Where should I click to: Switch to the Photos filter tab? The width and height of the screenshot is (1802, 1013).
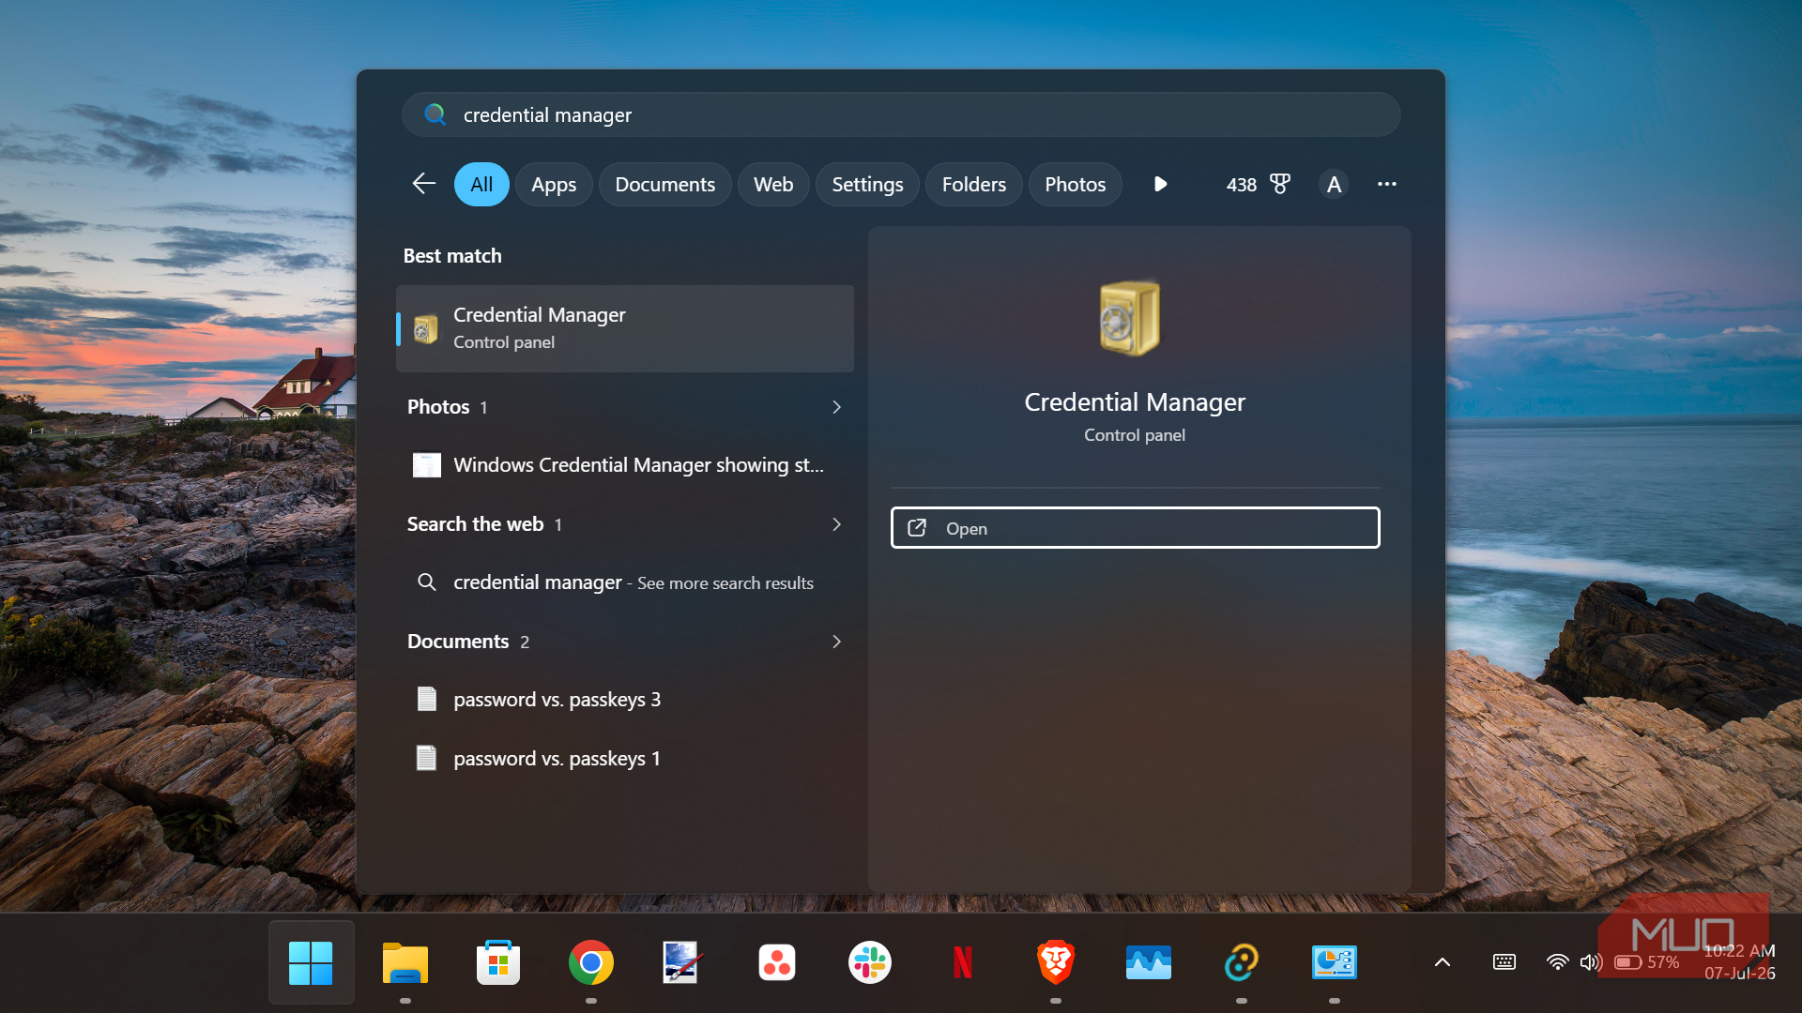1075,184
